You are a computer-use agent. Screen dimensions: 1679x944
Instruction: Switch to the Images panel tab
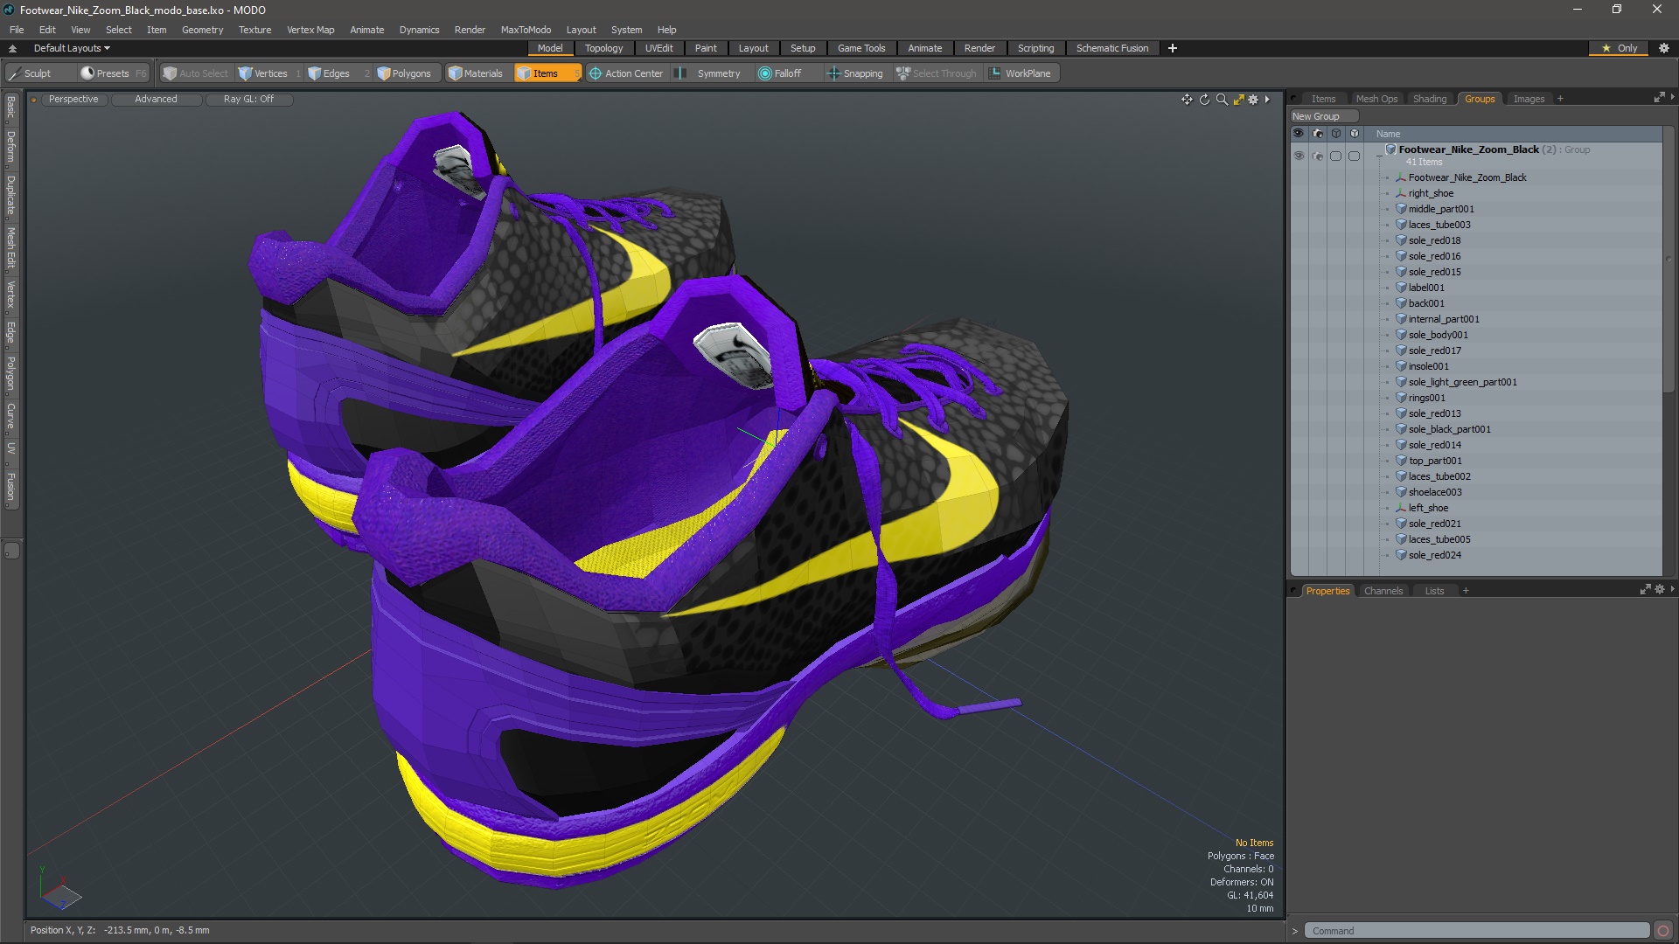[x=1529, y=99]
